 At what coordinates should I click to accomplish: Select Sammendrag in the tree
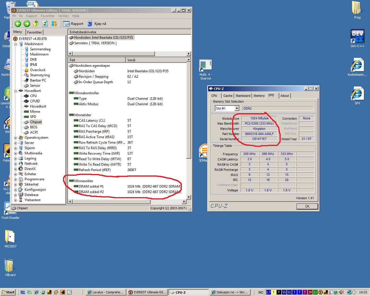tap(40, 49)
